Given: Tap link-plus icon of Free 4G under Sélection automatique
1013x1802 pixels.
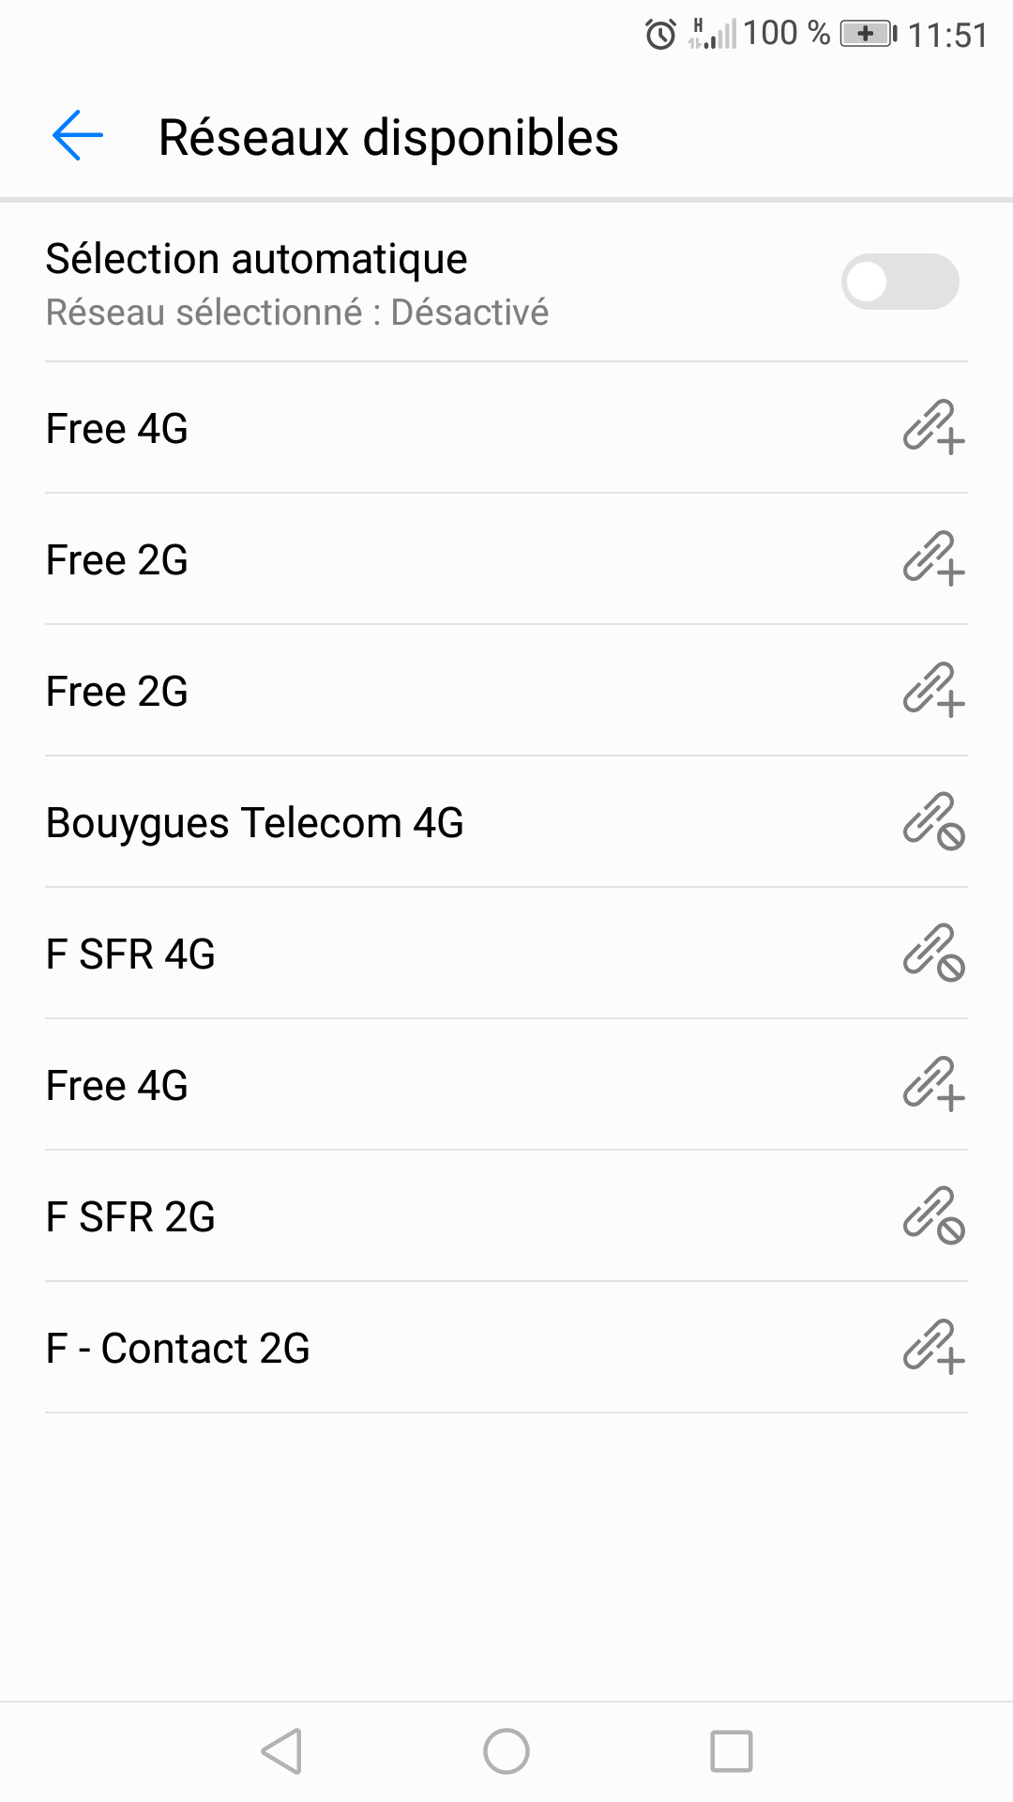Looking at the screenshot, I should 933,428.
